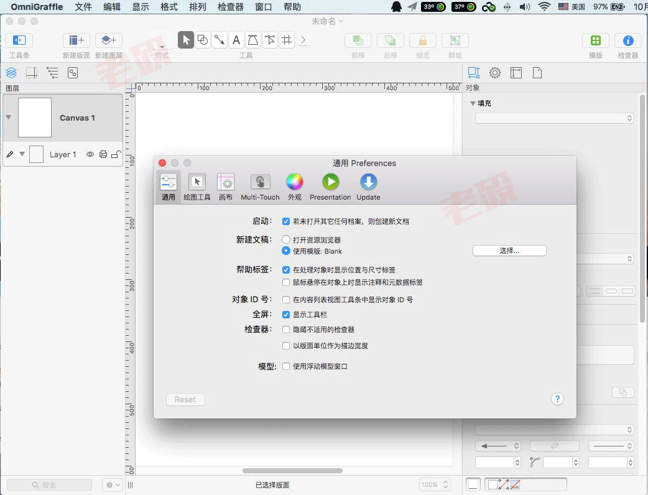The height and width of the screenshot is (495, 648).
Task: Click the help question mark button
Action: tap(557, 399)
